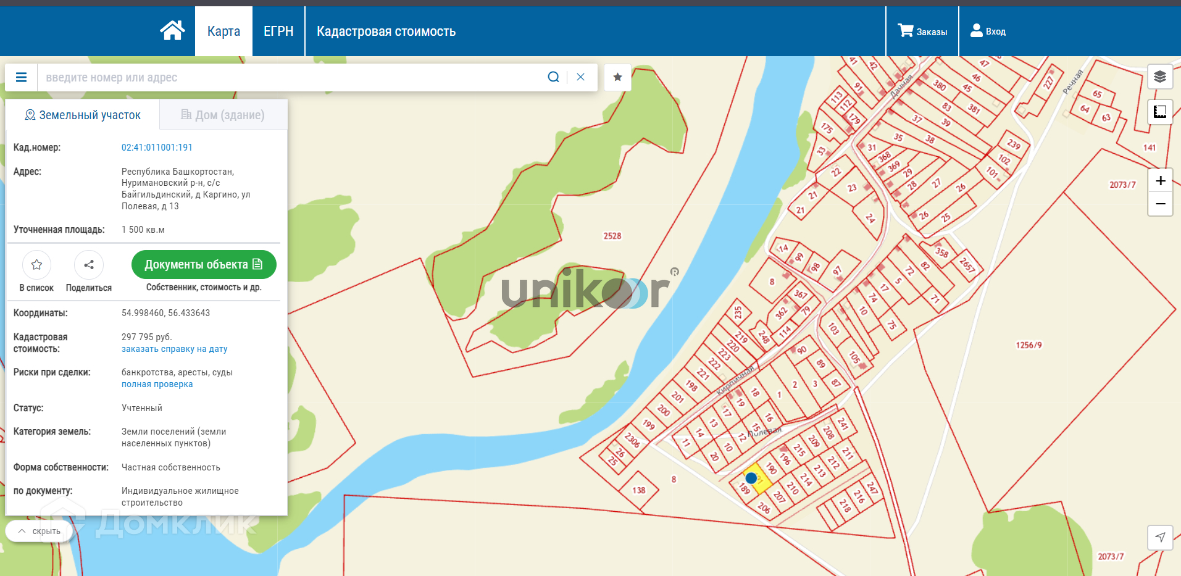1181x576 pixels.
Task: Open the hamburger menu beside search
Action: pos(21,77)
